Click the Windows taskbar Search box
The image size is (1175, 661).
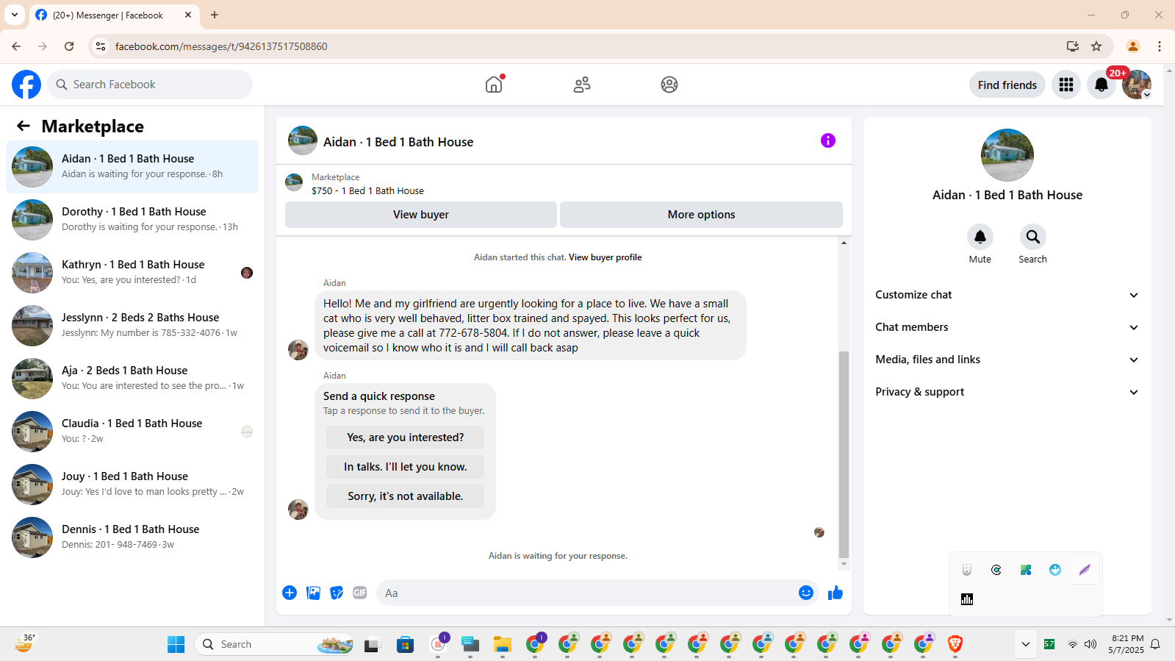pyautogui.click(x=275, y=644)
